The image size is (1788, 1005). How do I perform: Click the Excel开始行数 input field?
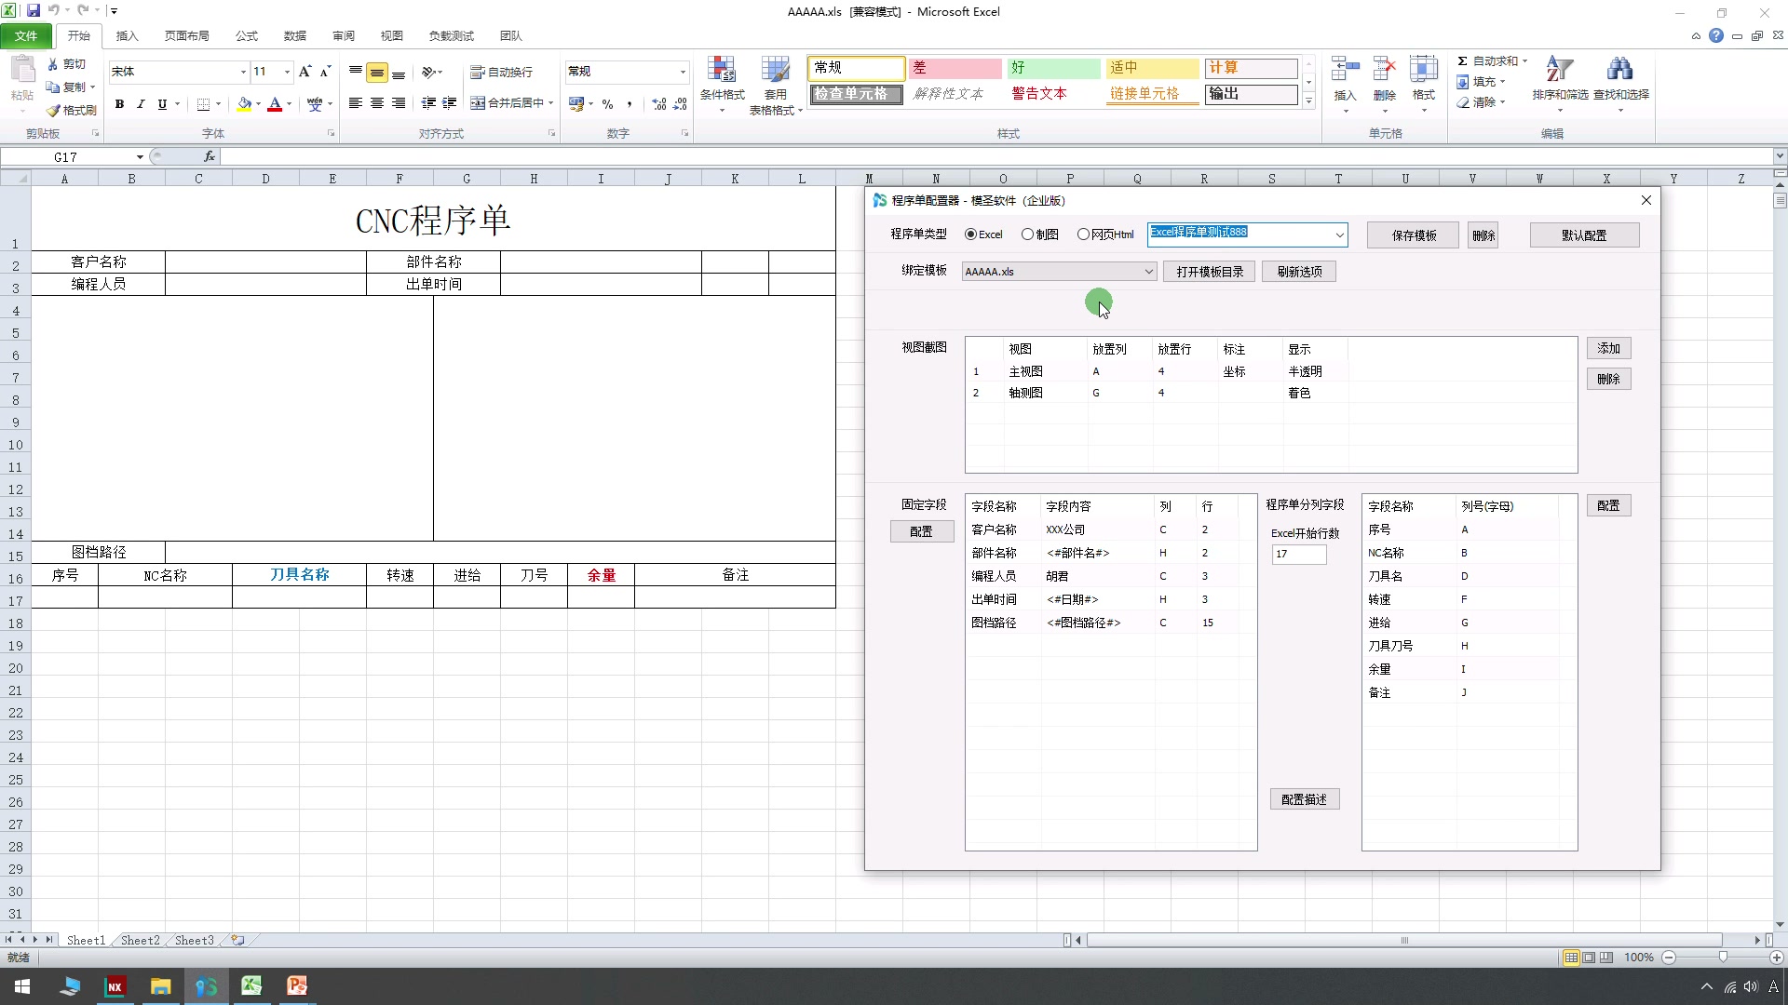click(x=1298, y=555)
